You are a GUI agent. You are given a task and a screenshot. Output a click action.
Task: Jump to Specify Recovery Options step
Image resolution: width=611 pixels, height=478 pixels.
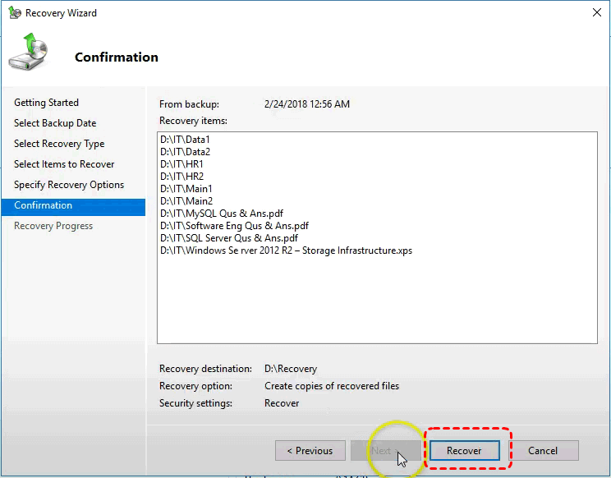69,185
